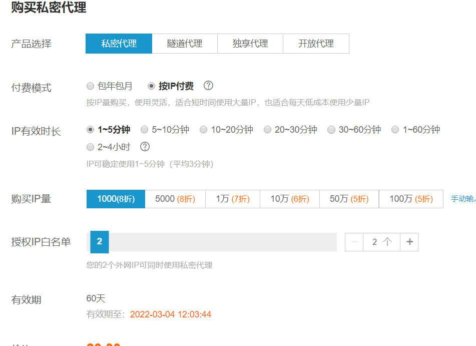Select 10万 (6折) IP quantity
Image resolution: width=476 pixels, height=346 pixels.
[290, 199]
